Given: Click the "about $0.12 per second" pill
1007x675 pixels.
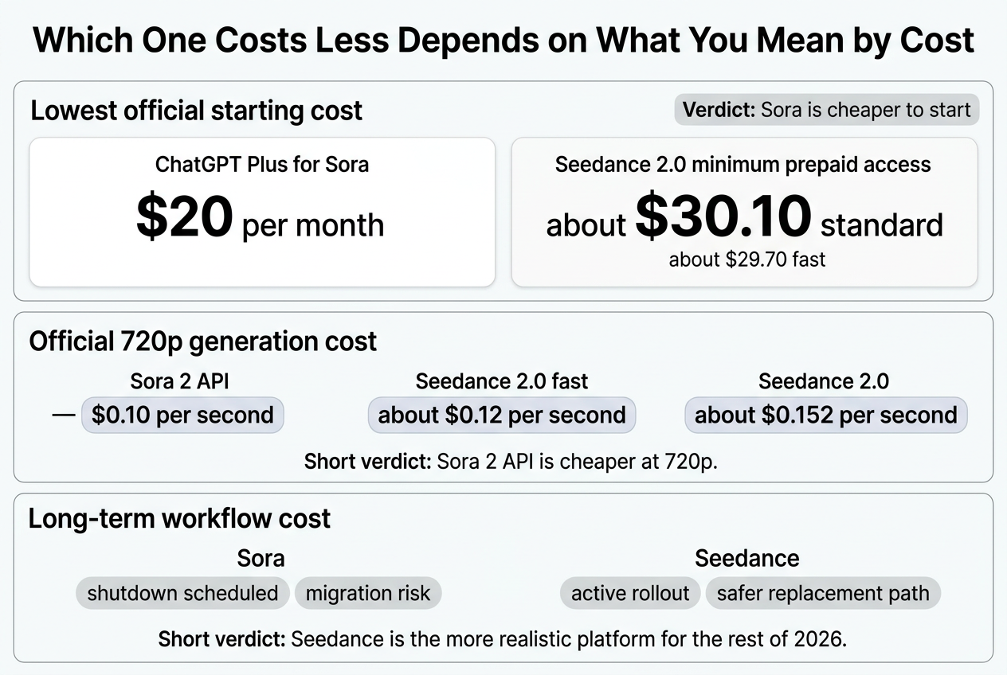Looking at the screenshot, I should (x=501, y=415).
